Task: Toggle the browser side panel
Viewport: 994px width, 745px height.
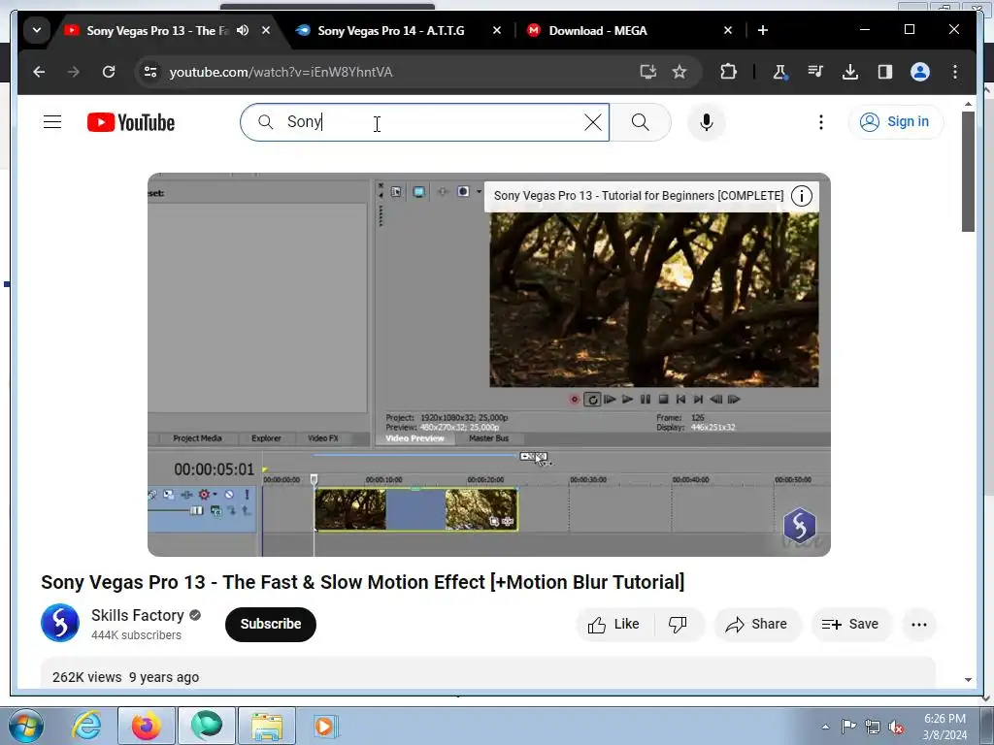Action: point(885,72)
